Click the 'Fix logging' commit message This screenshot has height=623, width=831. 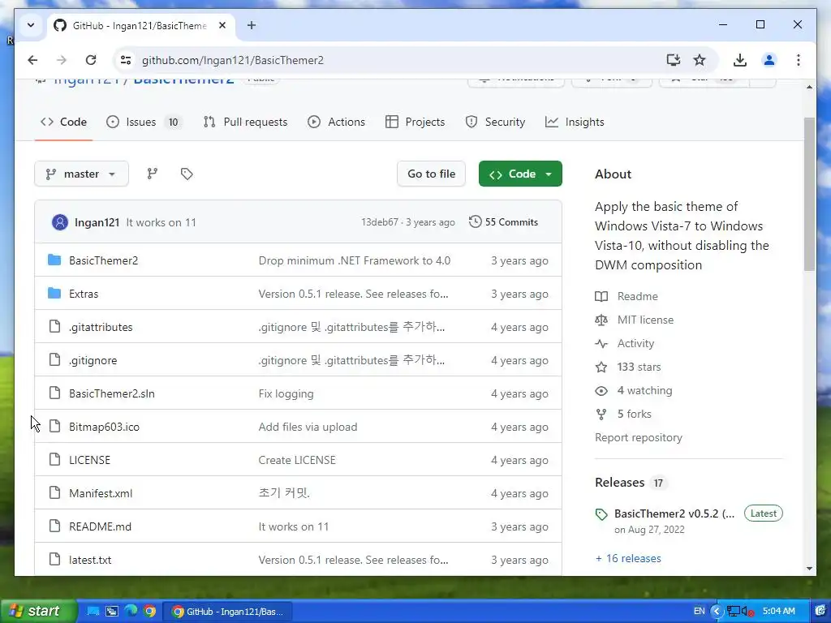click(x=286, y=393)
